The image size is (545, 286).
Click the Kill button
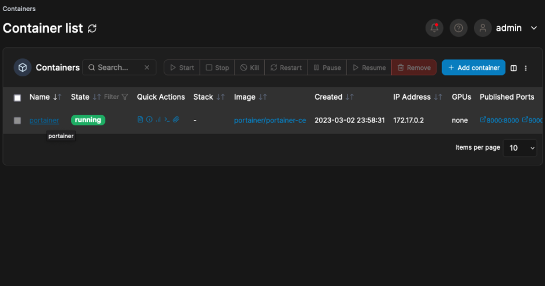point(250,68)
